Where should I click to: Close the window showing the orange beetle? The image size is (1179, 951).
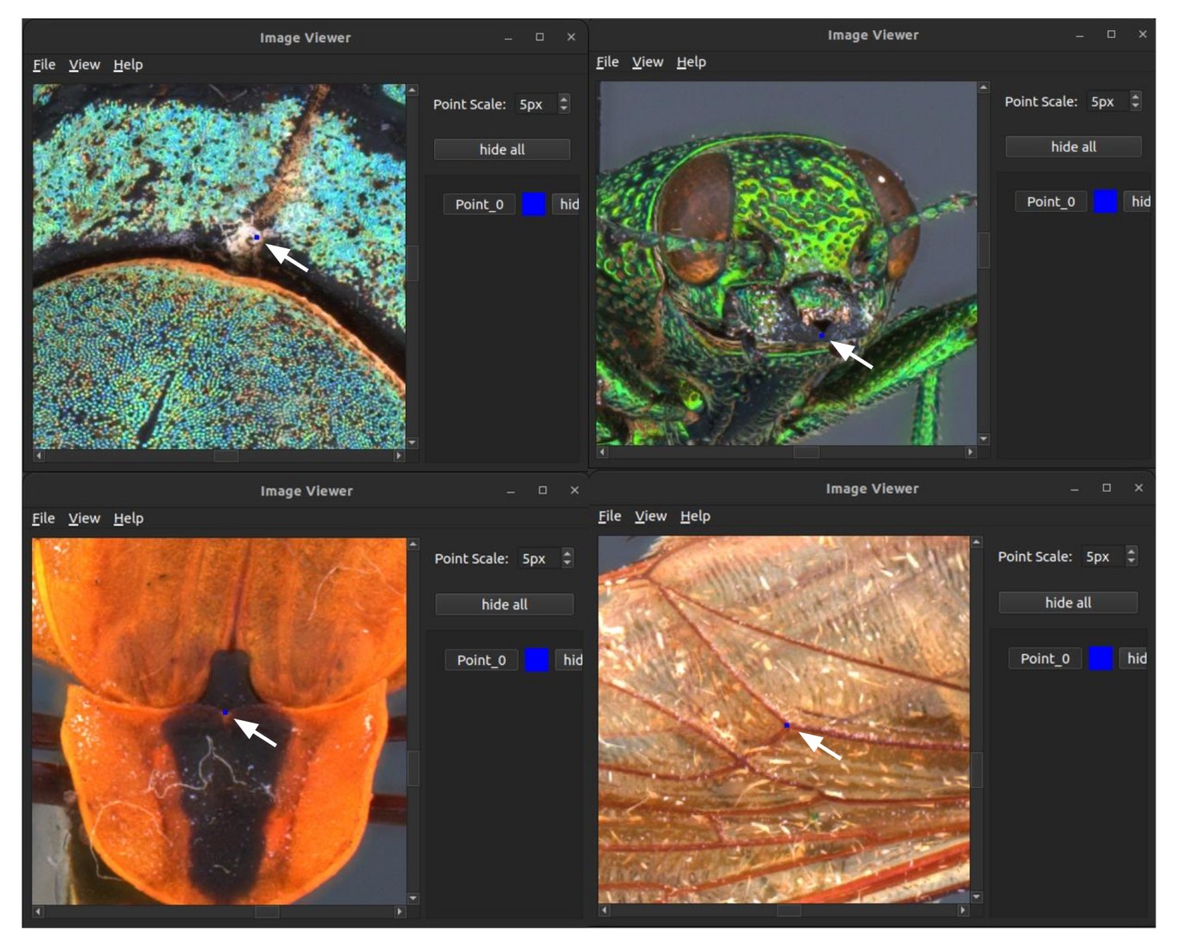coord(574,490)
